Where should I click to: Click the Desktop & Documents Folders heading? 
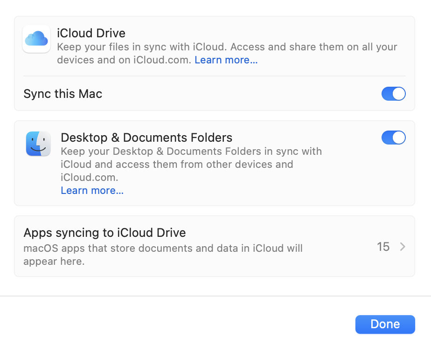click(x=146, y=138)
